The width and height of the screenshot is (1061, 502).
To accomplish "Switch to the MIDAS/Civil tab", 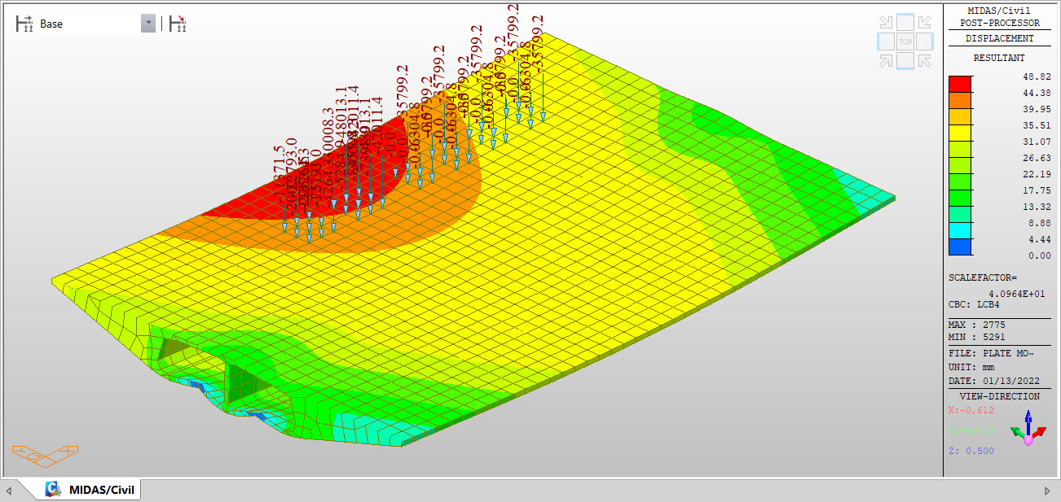I will point(90,489).
